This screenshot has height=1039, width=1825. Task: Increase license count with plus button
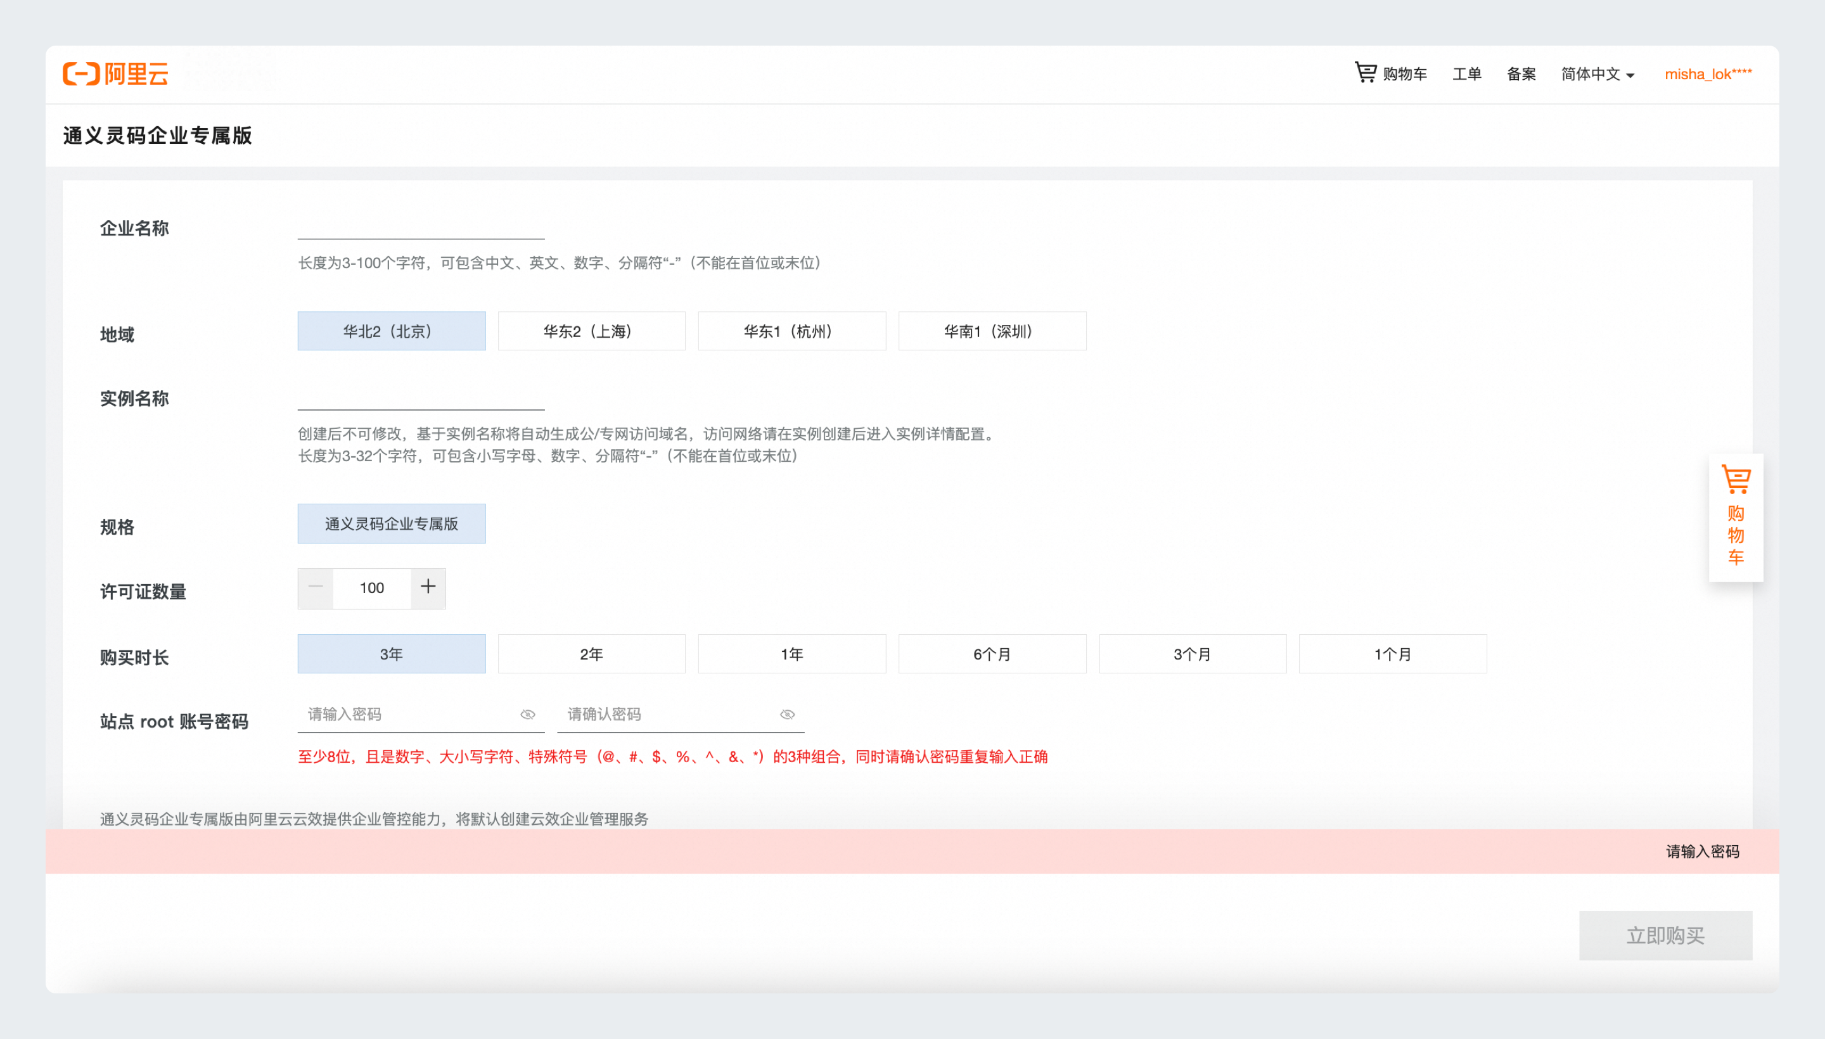(x=428, y=587)
